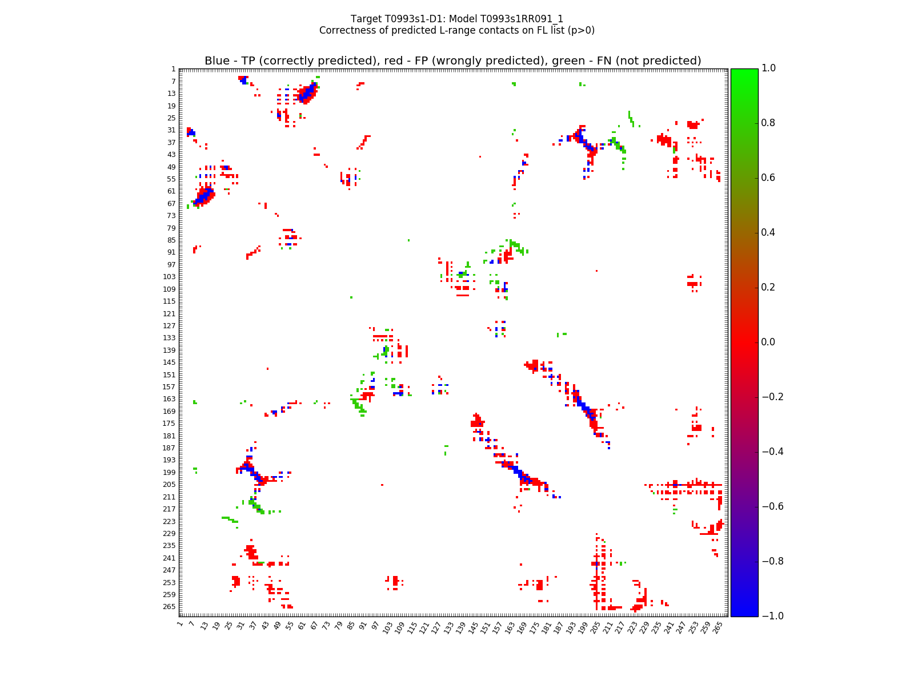Click the subtitle about predicted L-range contacts
Screen dimensions: 914x685
(x=456, y=30)
